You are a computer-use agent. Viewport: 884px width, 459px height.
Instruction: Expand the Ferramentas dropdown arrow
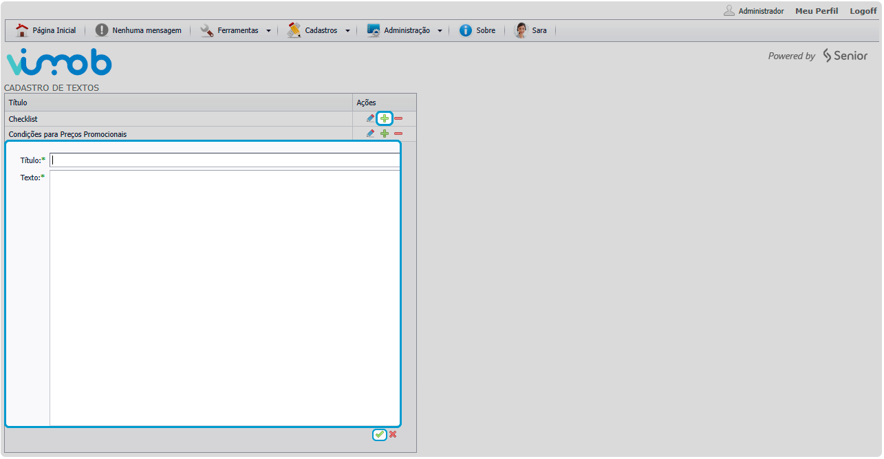268,31
